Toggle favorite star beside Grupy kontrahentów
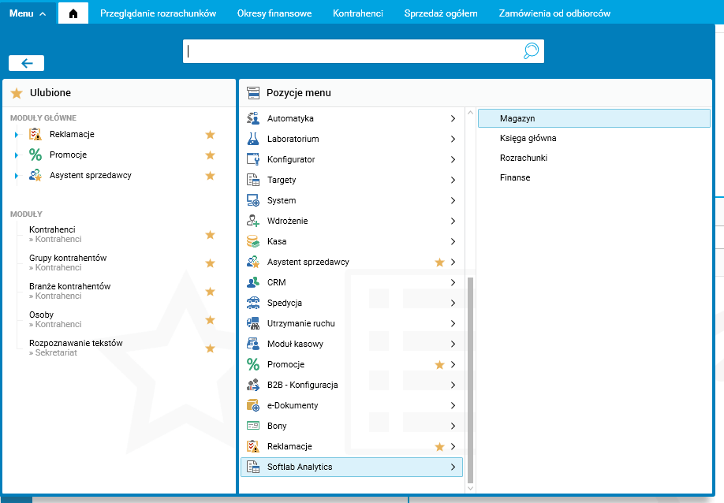This screenshot has height=503, width=724. pyautogui.click(x=210, y=263)
